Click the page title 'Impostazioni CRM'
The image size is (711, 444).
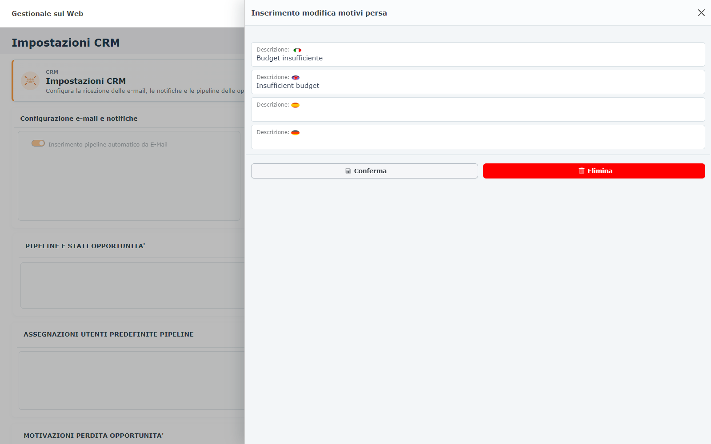66,43
